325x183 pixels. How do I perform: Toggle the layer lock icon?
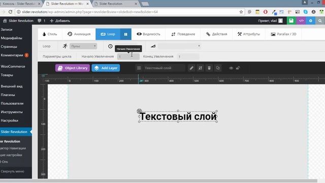pyautogui.click(x=238, y=68)
